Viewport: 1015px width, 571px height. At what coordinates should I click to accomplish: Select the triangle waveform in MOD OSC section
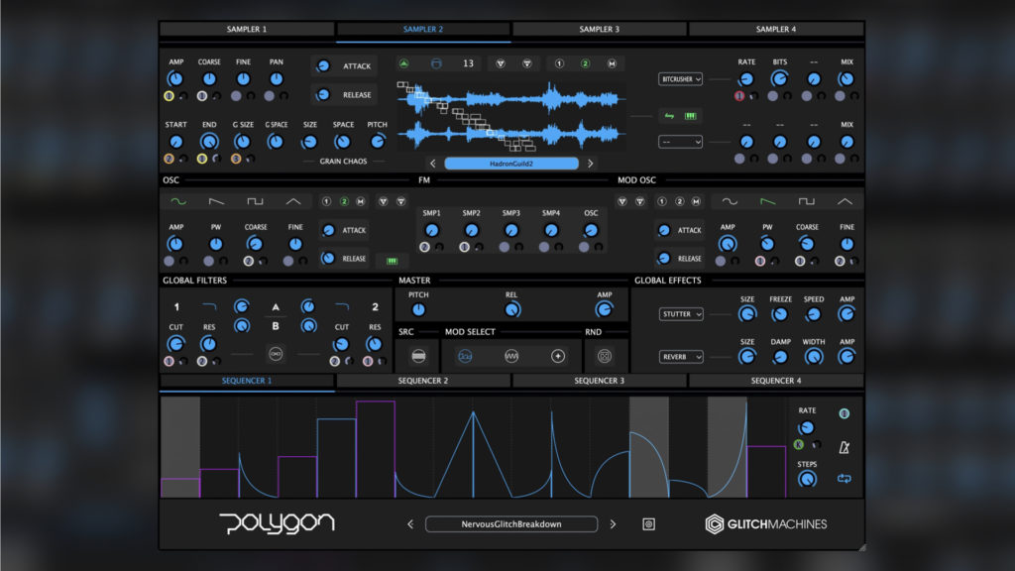click(x=845, y=201)
